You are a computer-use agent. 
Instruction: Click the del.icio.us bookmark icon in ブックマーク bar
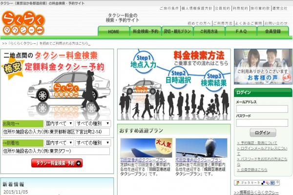coord(263,183)
